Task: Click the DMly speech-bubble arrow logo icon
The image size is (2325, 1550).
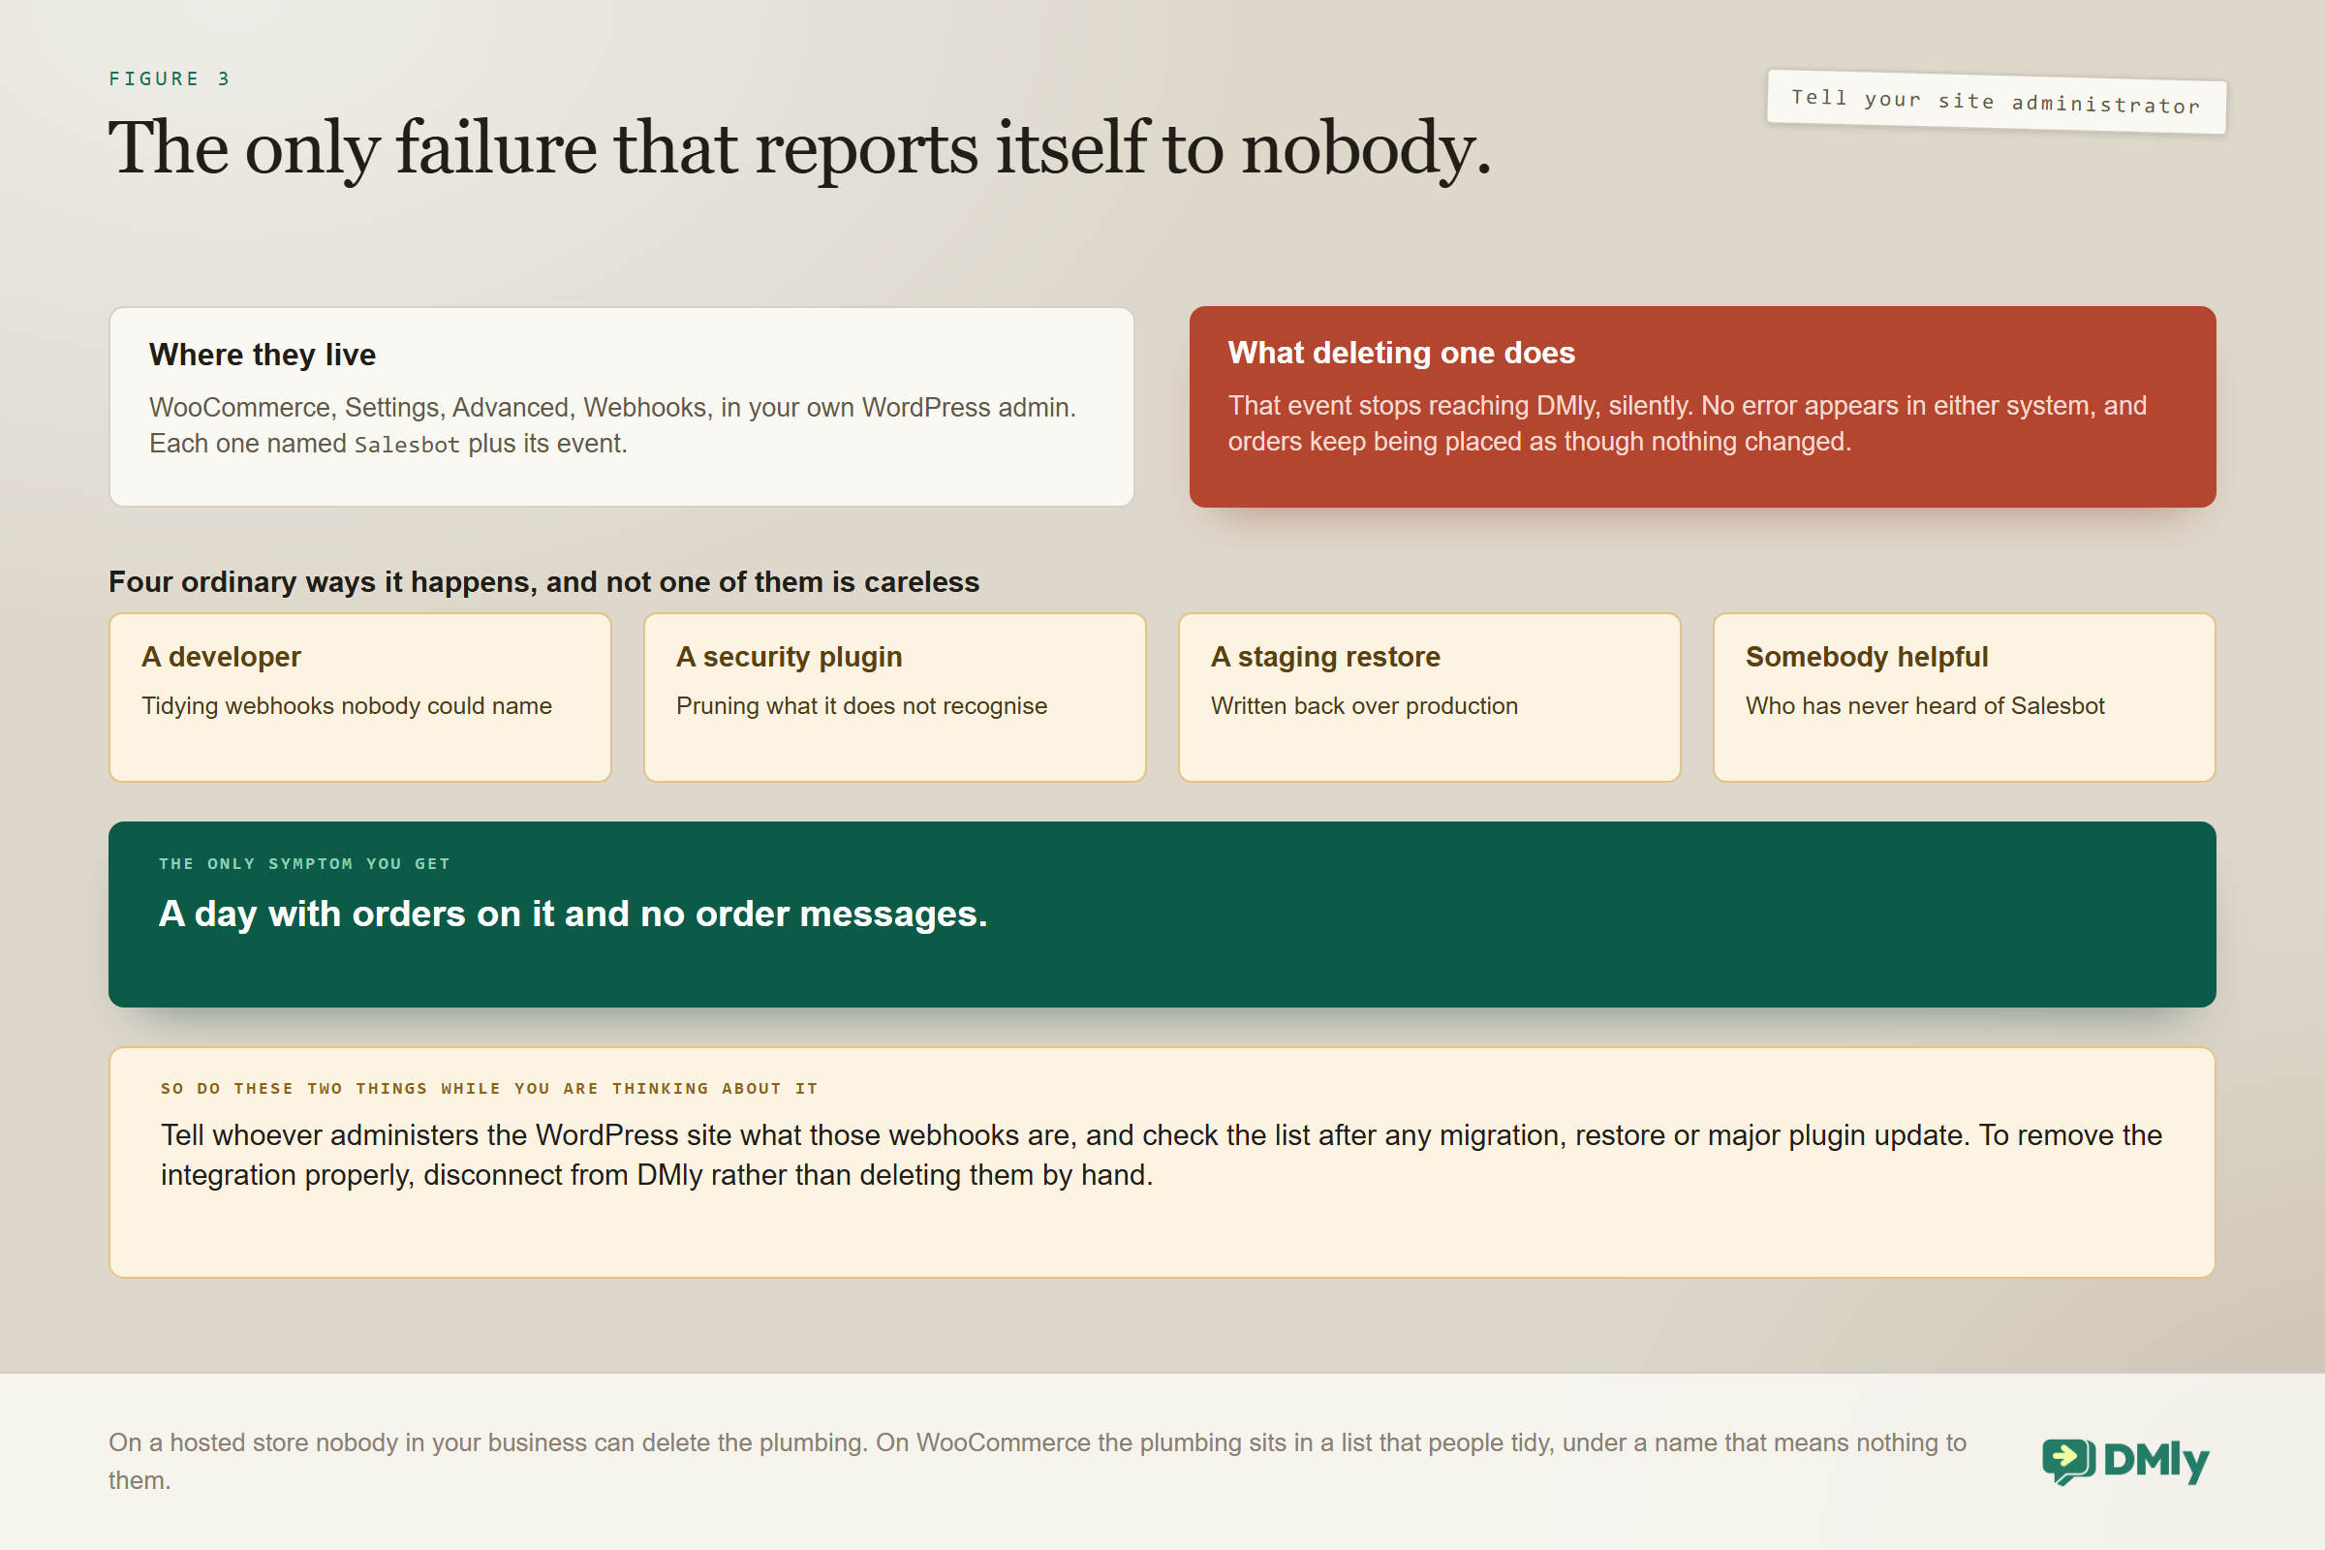Action: click(x=2068, y=1461)
